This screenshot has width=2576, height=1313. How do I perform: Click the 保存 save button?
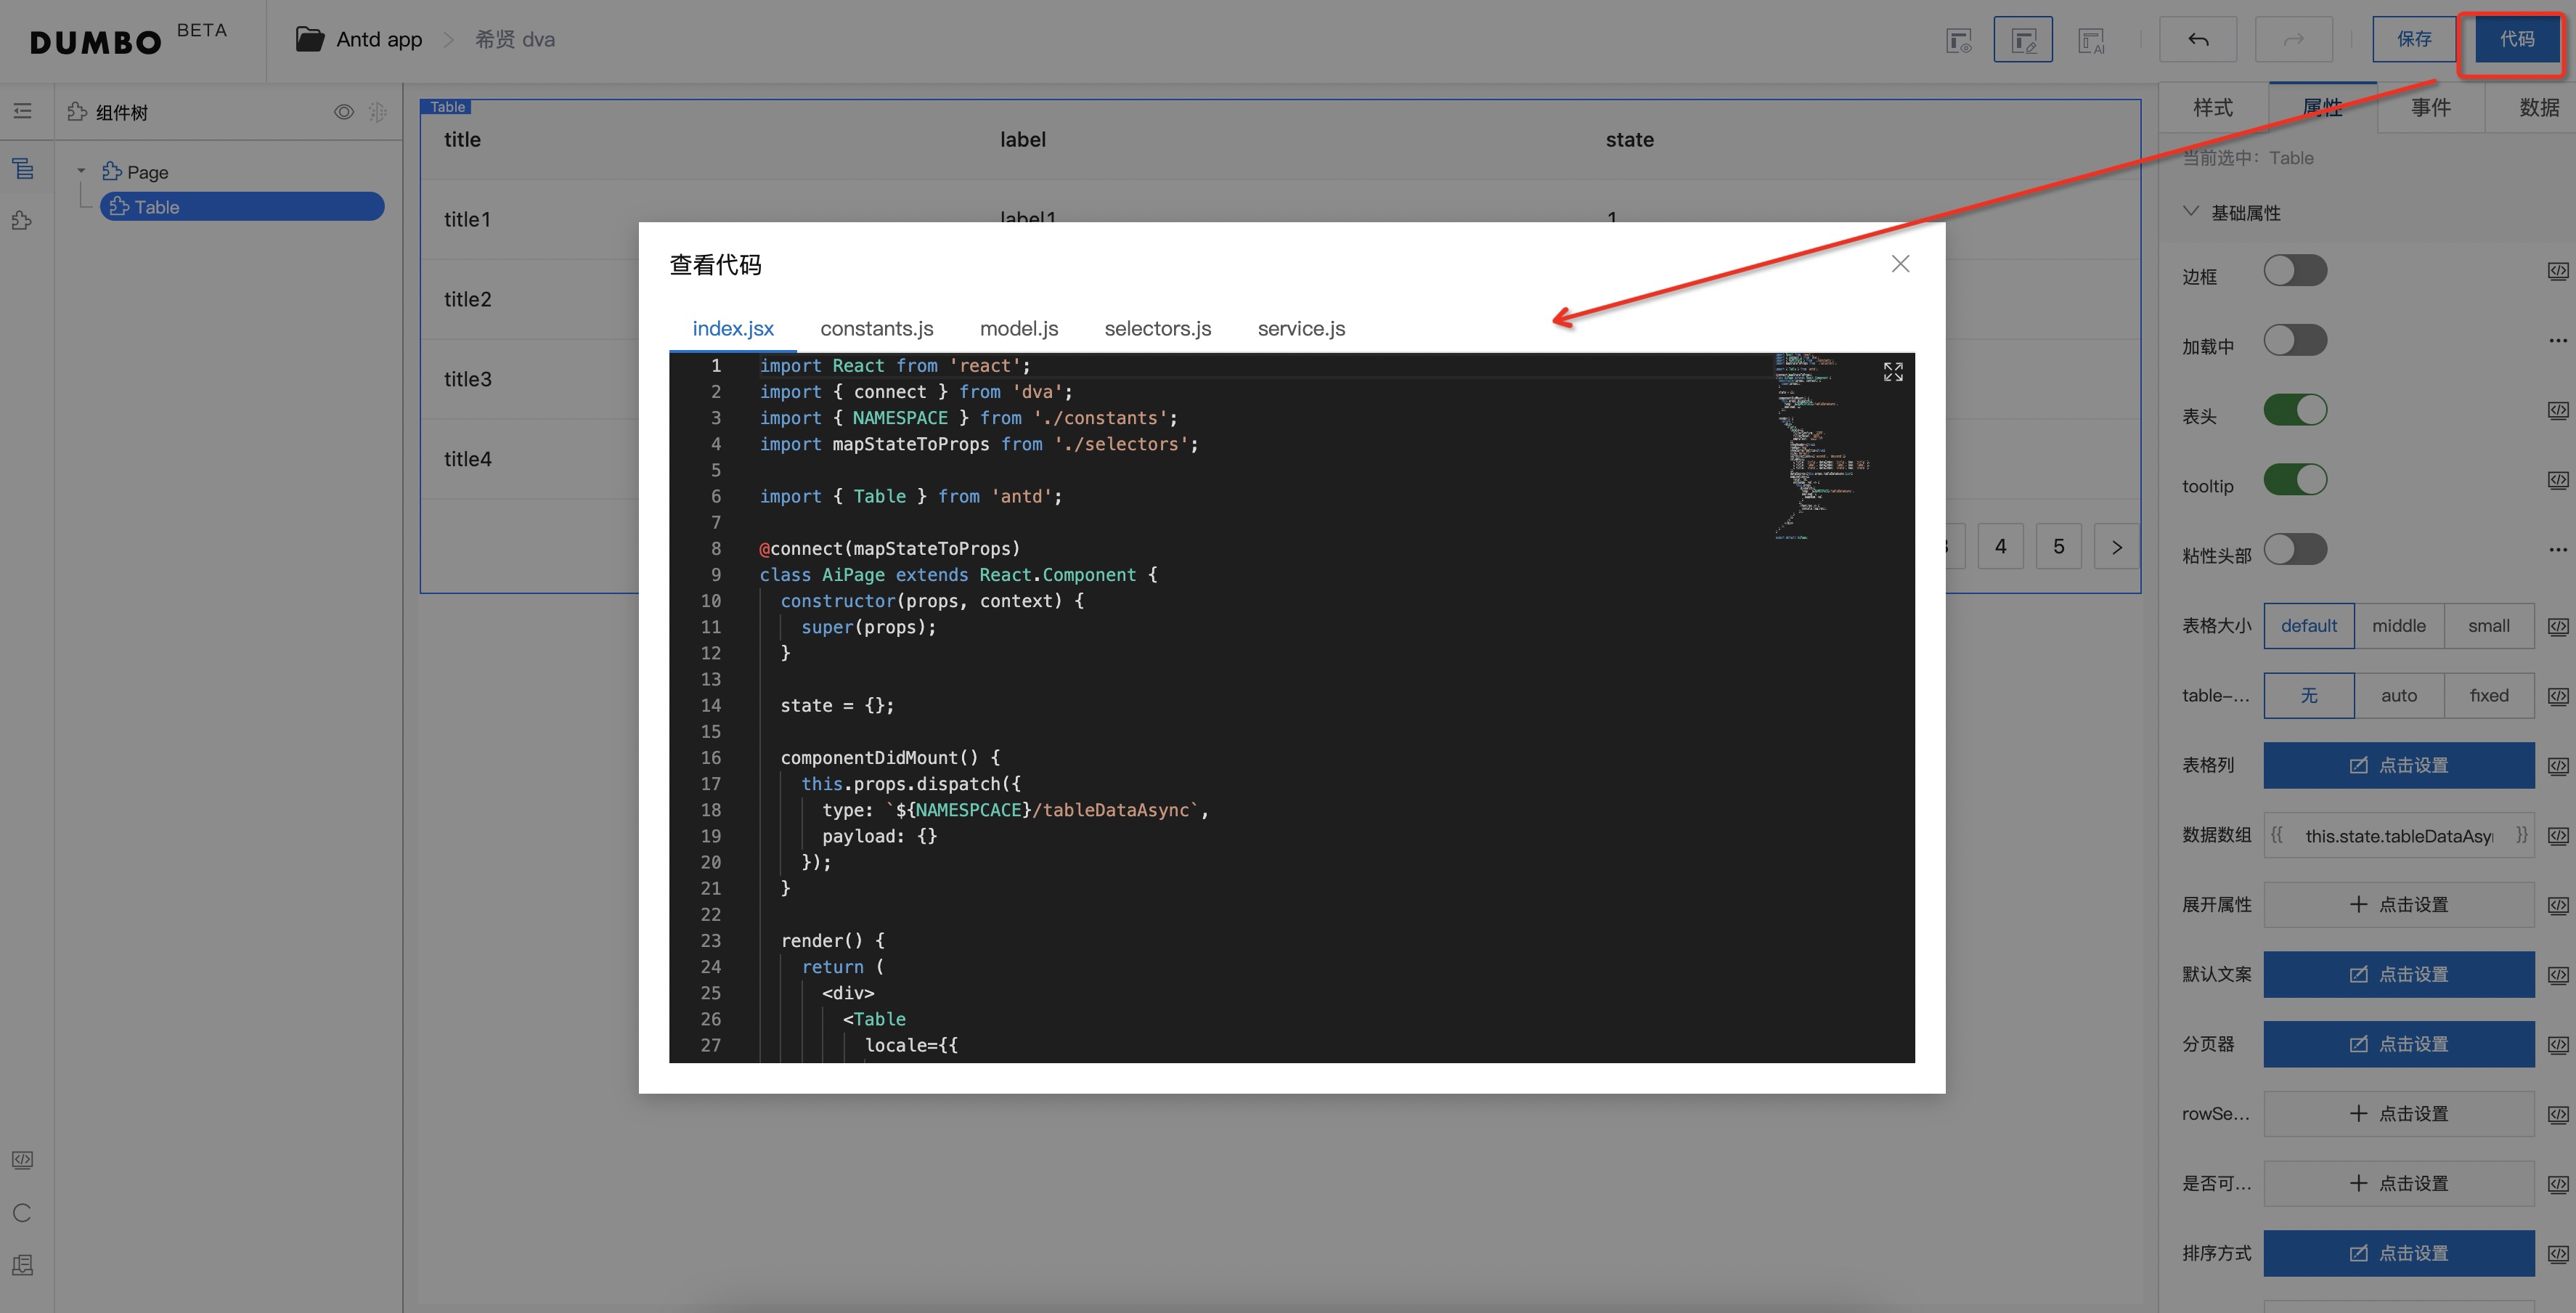point(2413,40)
